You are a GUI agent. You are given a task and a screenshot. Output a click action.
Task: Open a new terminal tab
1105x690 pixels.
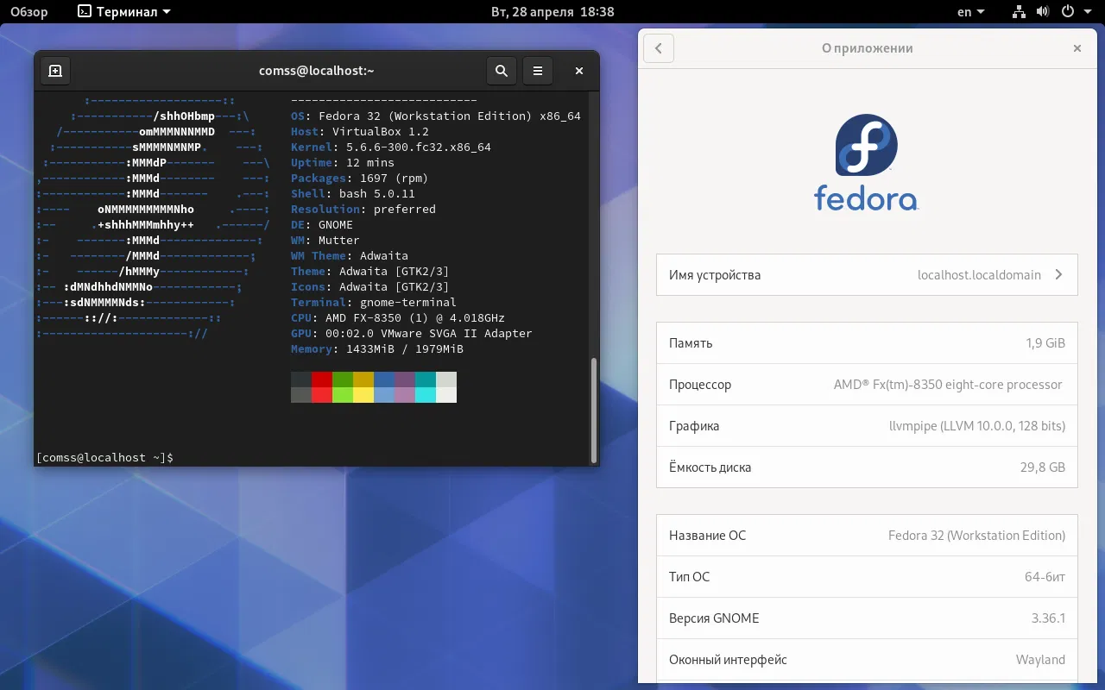point(55,71)
